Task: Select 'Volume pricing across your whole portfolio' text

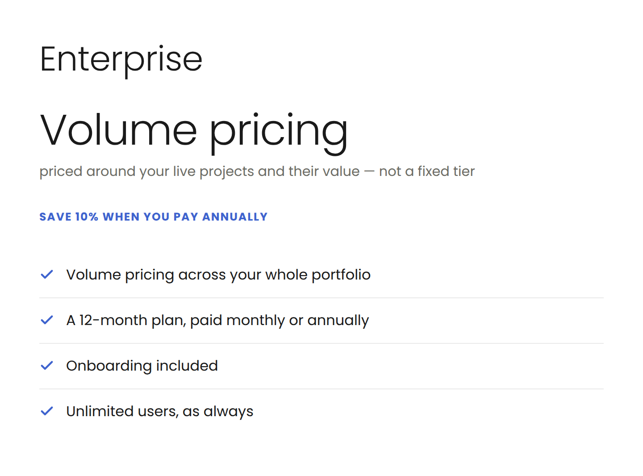Action: click(218, 275)
